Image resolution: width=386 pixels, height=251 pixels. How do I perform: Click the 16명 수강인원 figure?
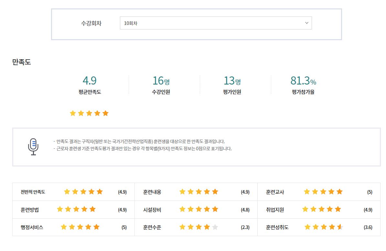[161, 80]
